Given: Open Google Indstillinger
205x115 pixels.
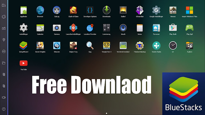Looking at the screenshot, I should [x=156, y=10].
